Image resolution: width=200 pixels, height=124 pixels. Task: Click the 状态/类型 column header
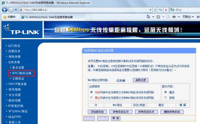click(x=139, y=105)
